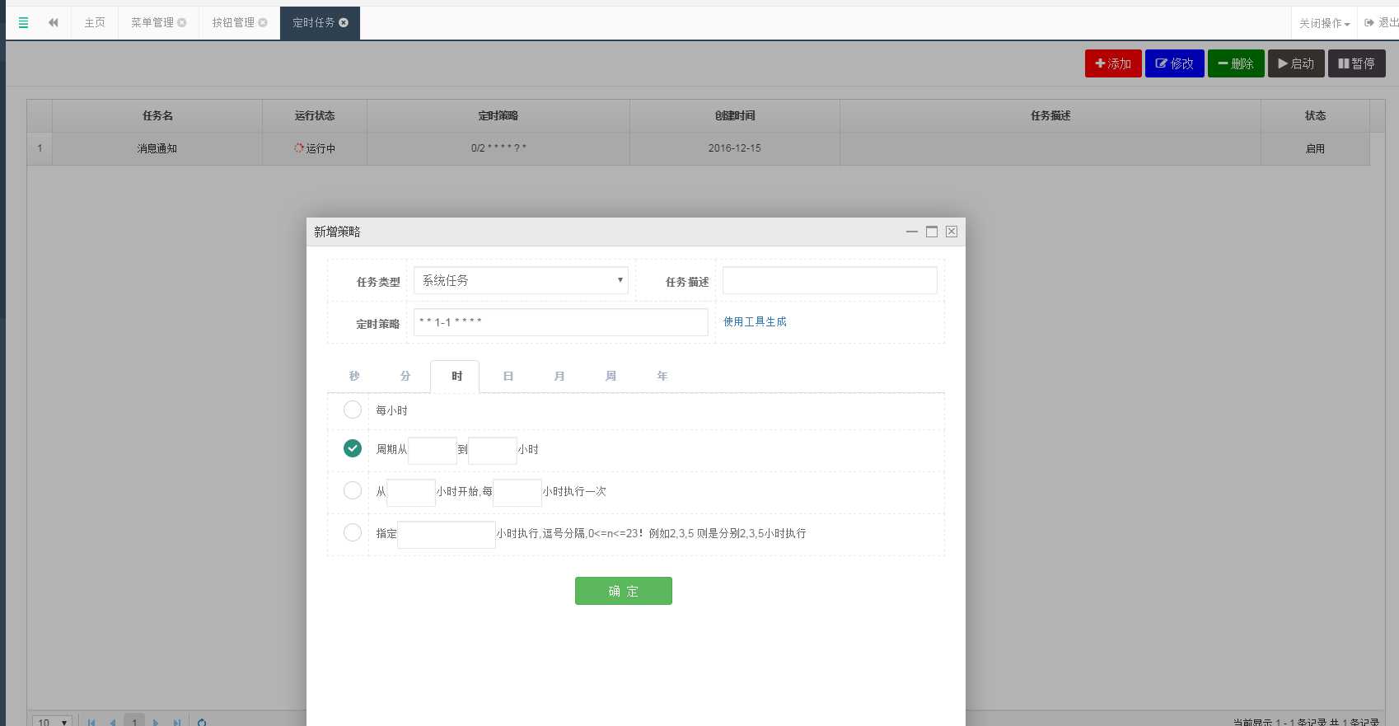Open the page size 10 dropdown
The height and width of the screenshot is (726, 1399).
53,722
